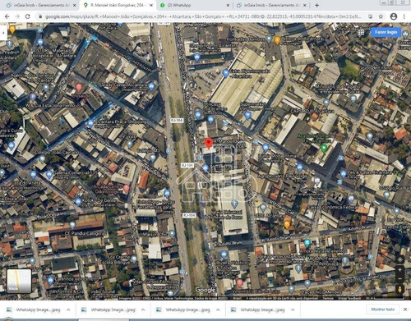Click the red location pin marker
411x321 pixels.
(209, 144)
